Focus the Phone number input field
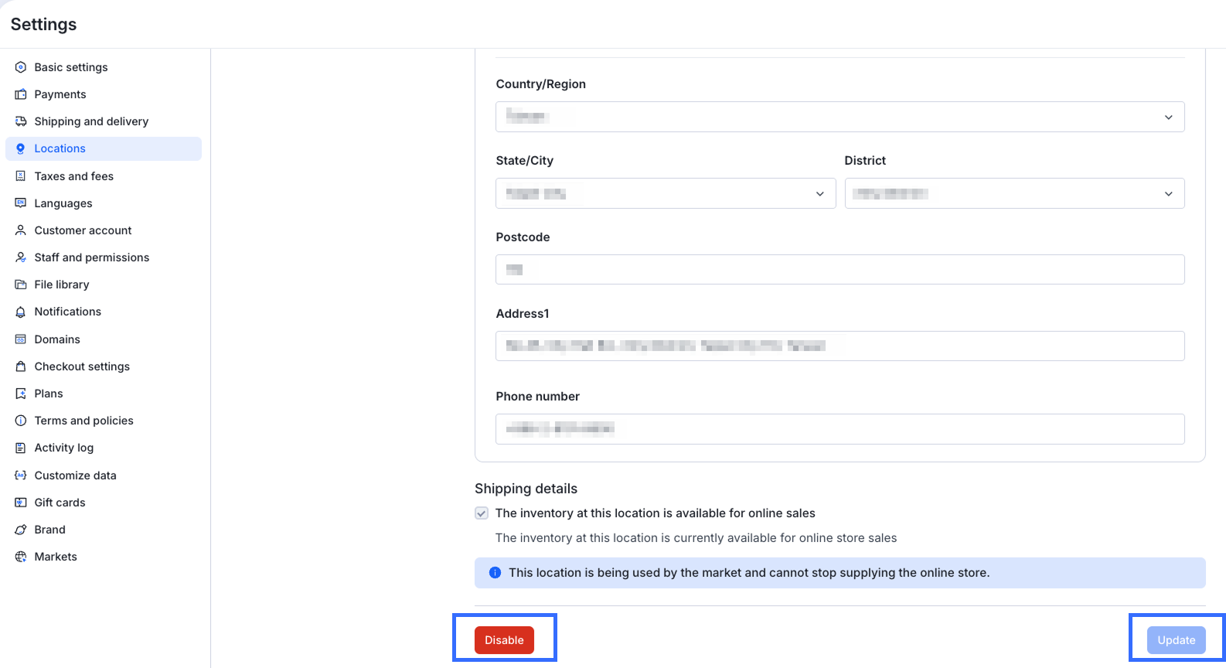Screen dimensions: 1226x668 839,429
